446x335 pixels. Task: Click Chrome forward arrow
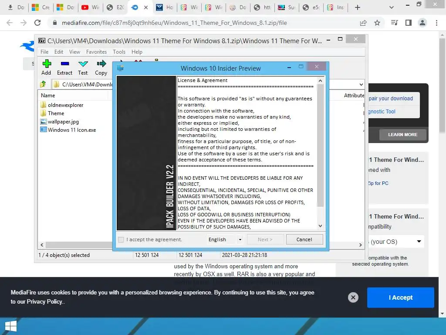pos(24,23)
